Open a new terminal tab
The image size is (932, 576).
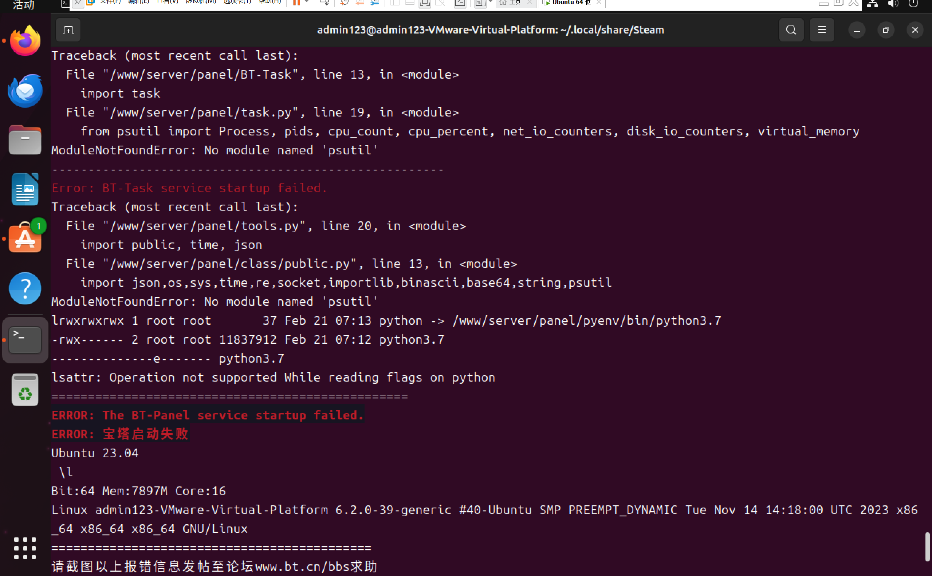tap(68, 30)
